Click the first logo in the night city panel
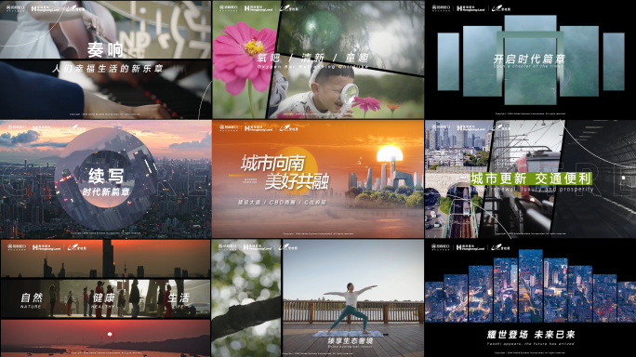 point(441,247)
